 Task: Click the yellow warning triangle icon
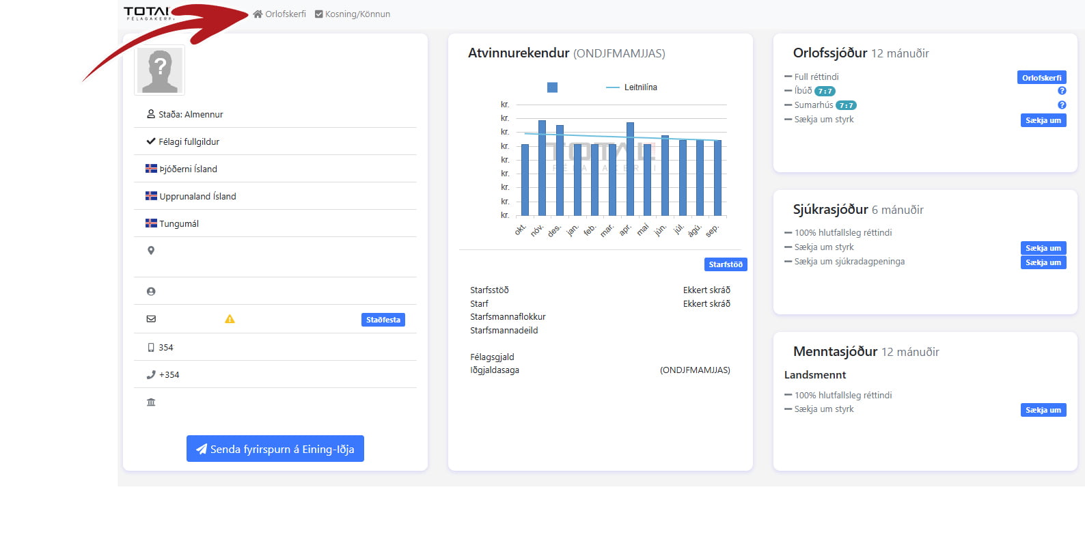coord(230,319)
